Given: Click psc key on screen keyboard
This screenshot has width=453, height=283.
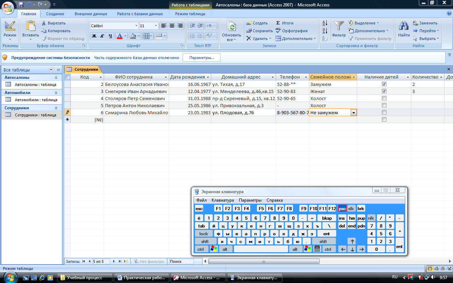Looking at the screenshot, I should [342, 208].
